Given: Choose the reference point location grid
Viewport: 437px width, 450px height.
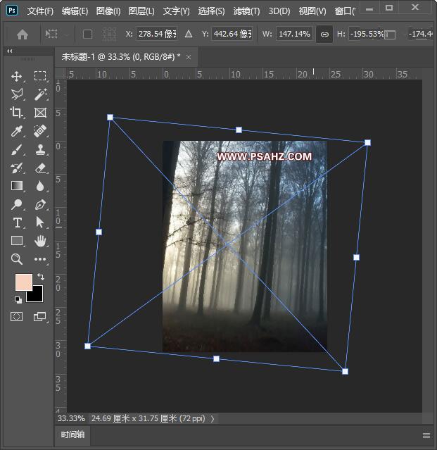Looking at the screenshot, I should point(109,35).
